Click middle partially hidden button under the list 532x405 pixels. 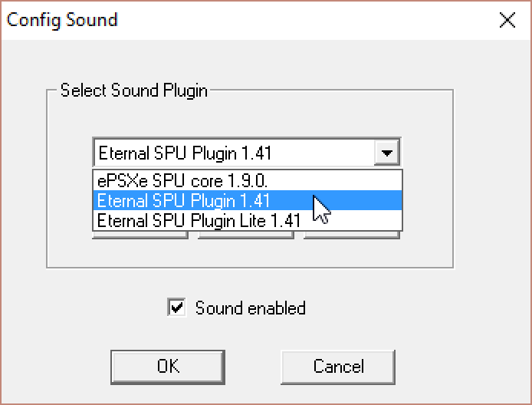coord(246,235)
